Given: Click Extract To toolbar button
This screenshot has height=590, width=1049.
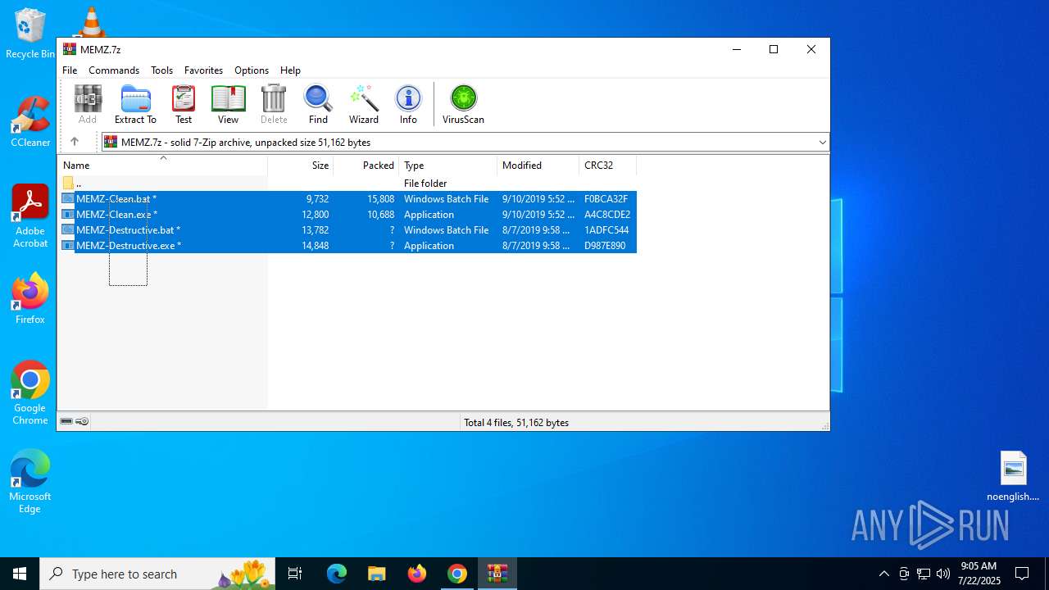Looking at the screenshot, I should pos(135,104).
